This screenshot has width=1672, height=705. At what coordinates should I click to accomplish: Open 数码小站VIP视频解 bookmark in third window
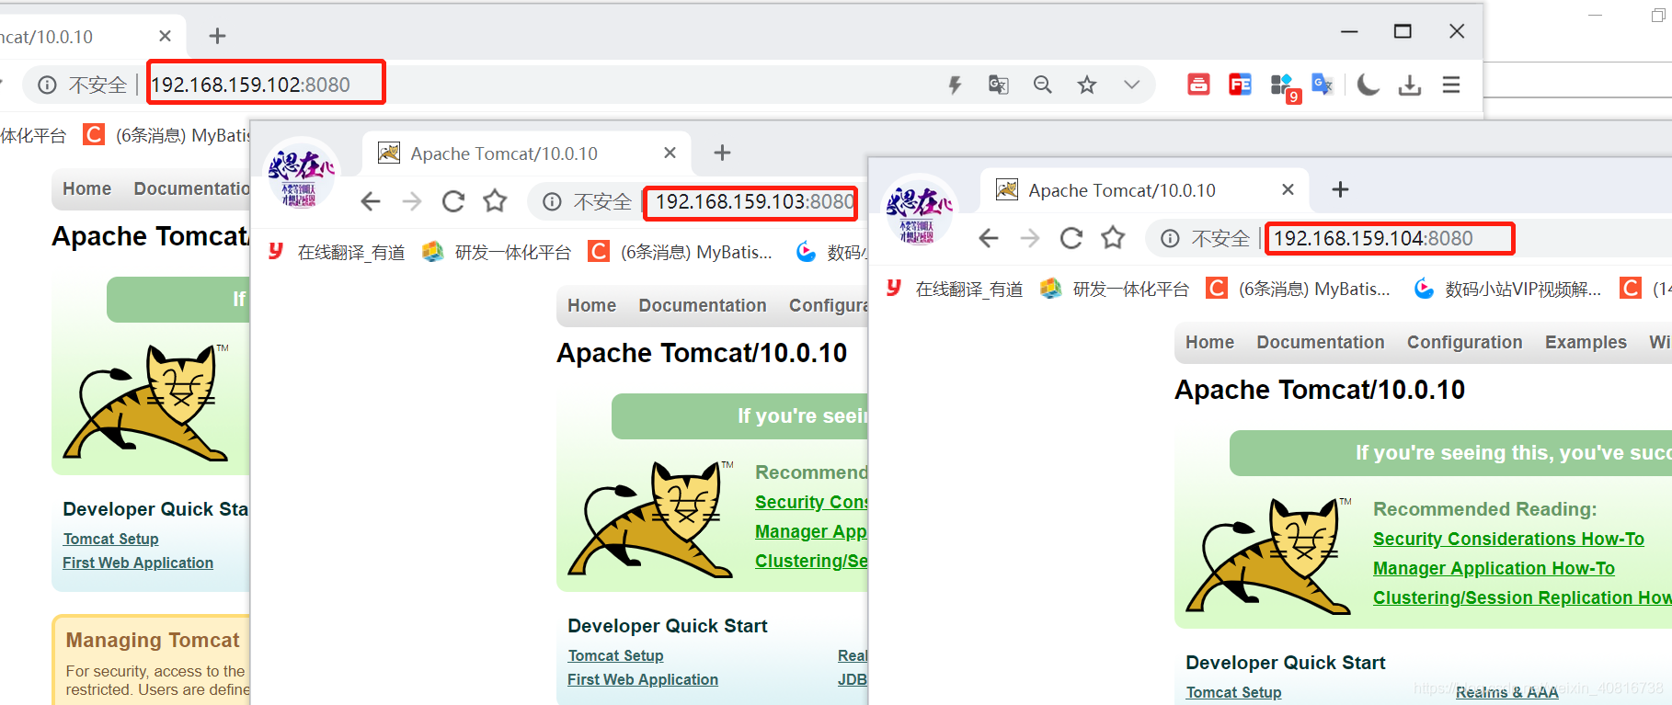[1508, 289]
